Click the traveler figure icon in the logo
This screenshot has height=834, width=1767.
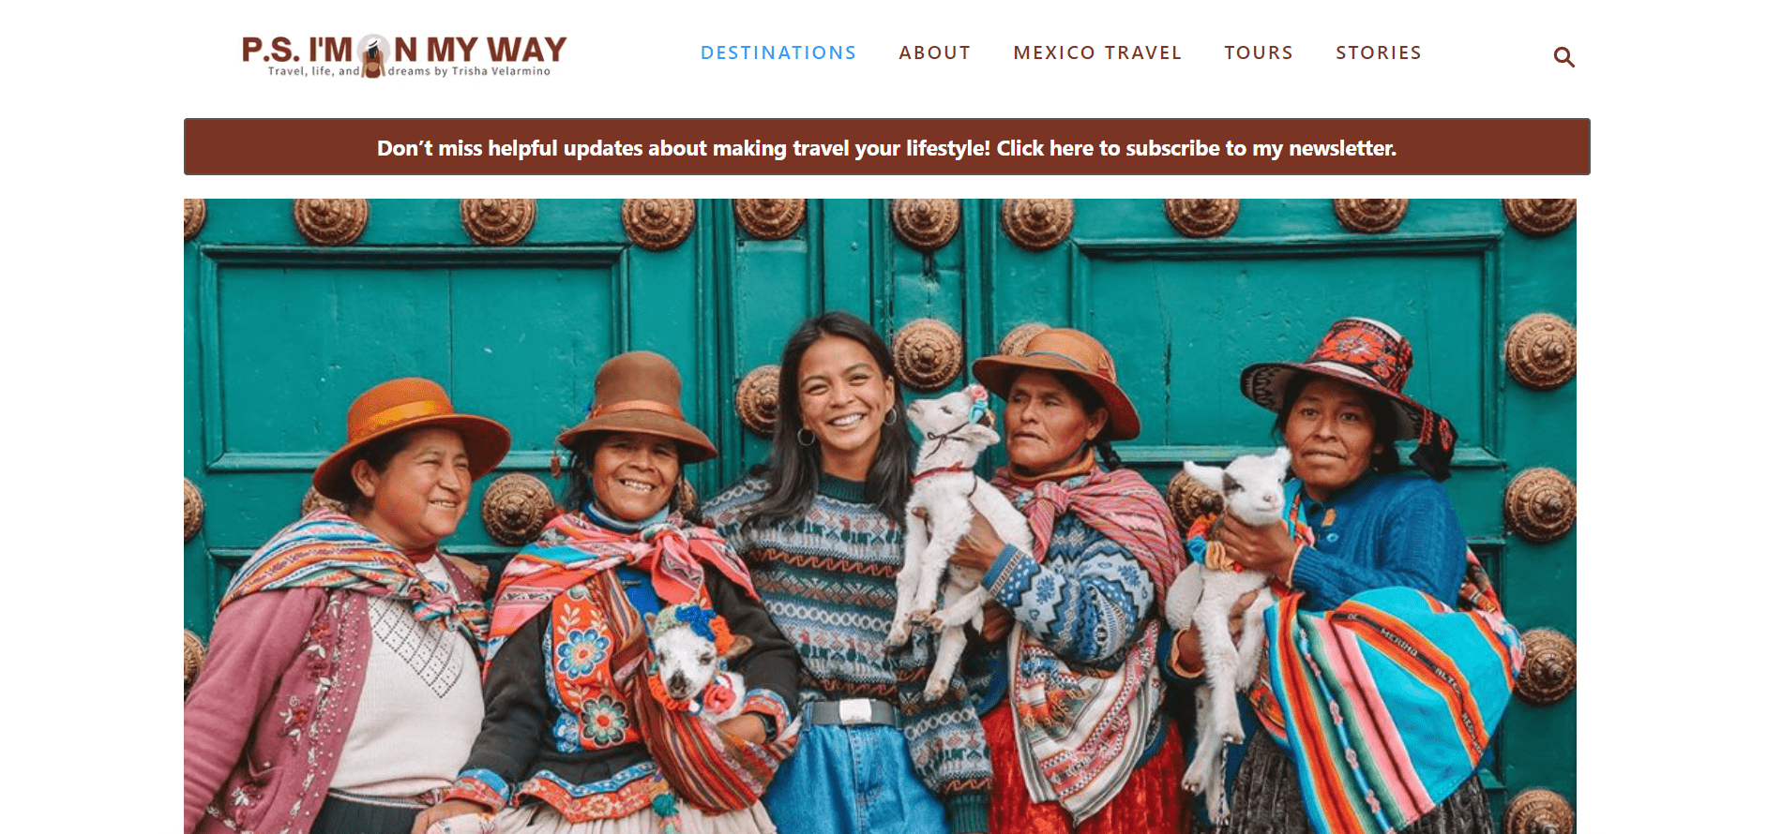pyautogui.click(x=374, y=56)
